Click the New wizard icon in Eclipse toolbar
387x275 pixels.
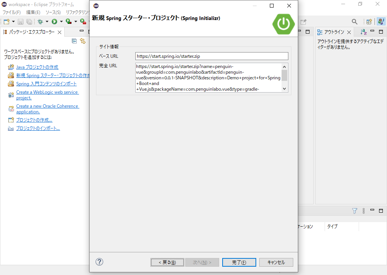pyautogui.click(x=7, y=22)
